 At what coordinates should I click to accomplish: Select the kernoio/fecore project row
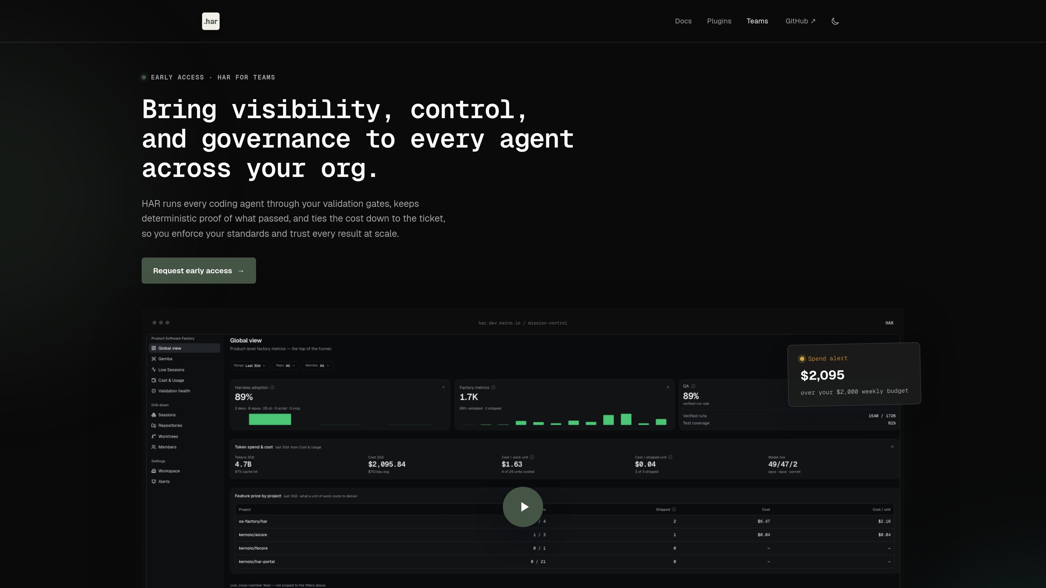click(x=564, y=548)
